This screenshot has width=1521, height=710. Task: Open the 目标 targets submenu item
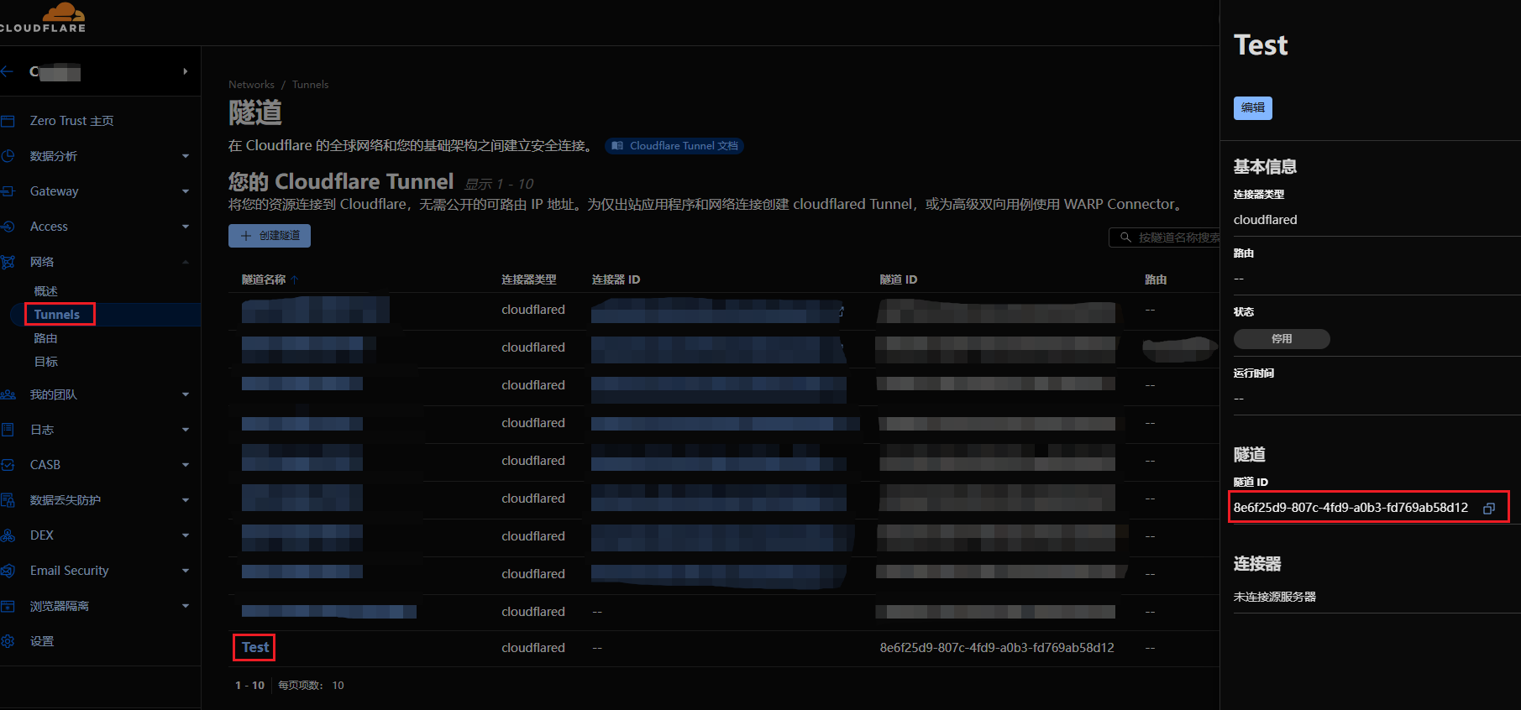pyautogui.click(x=45, y=362)
